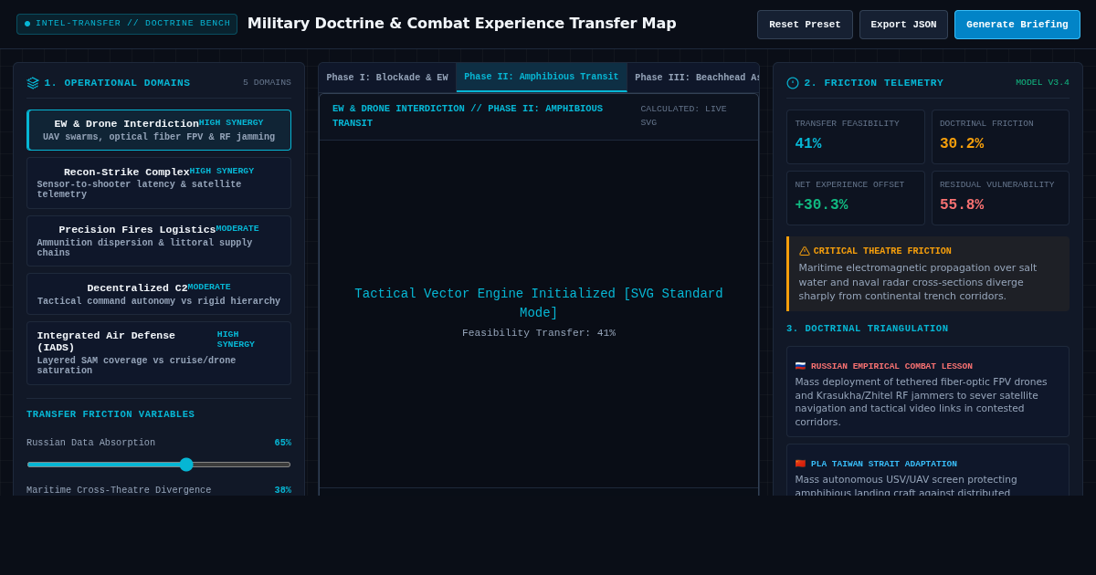1096x575 pixels.
Task: Click the Feasibility Transfer: 41% text
Action: 539,333
